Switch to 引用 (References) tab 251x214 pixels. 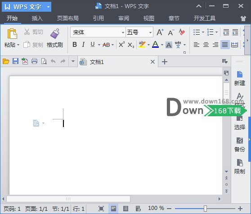(x=99, y=18)
